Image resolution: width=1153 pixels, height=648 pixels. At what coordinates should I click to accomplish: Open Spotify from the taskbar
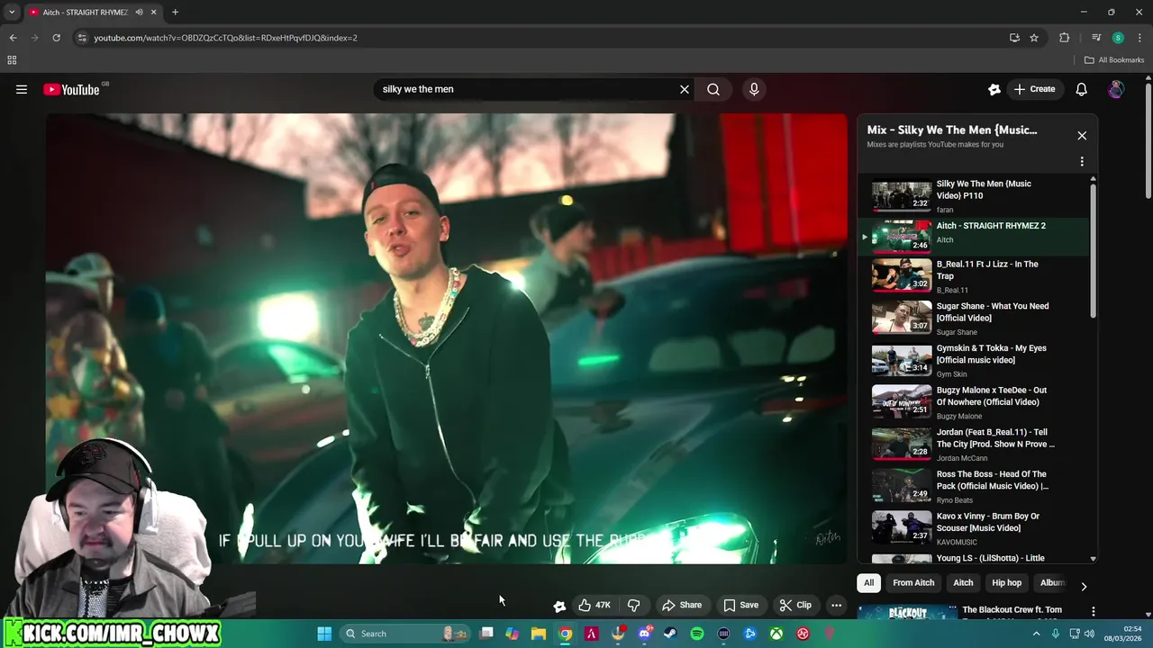697,634
